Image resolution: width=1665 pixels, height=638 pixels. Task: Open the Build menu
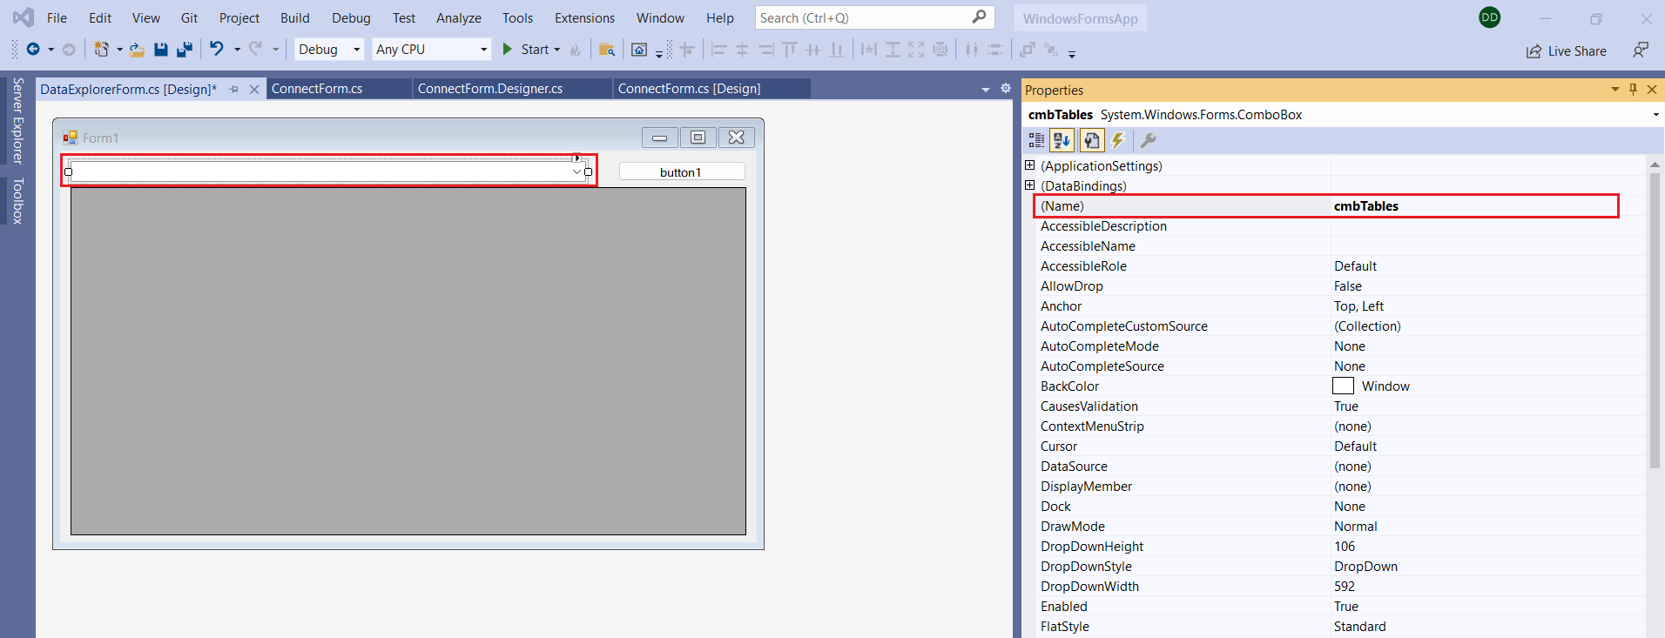coord(294,18)
